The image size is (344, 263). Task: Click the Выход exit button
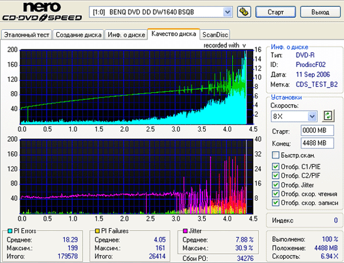tap(319, 11)
